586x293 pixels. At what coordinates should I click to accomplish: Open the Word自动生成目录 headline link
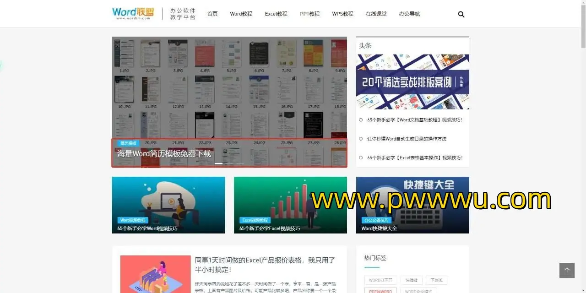point(407,139)
